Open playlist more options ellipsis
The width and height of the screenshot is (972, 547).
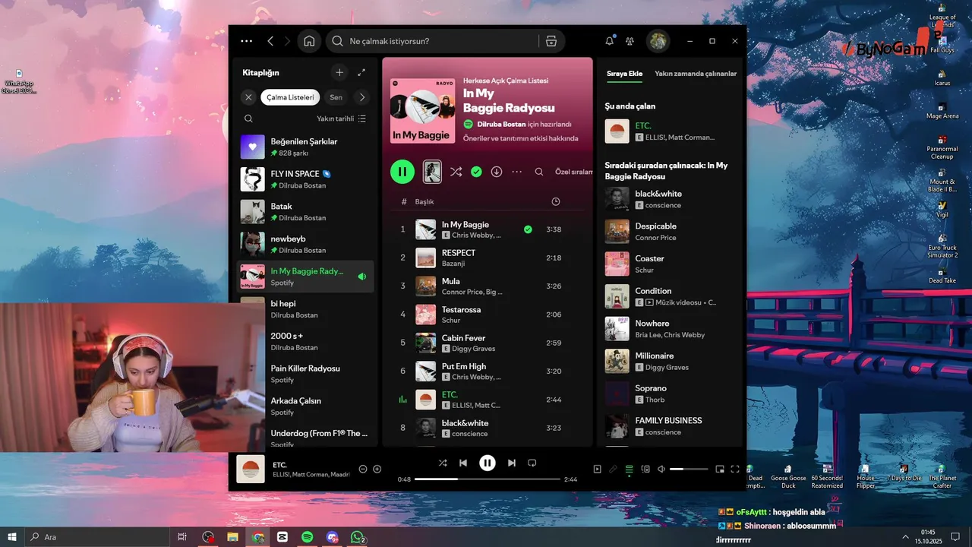click(517, 172)
